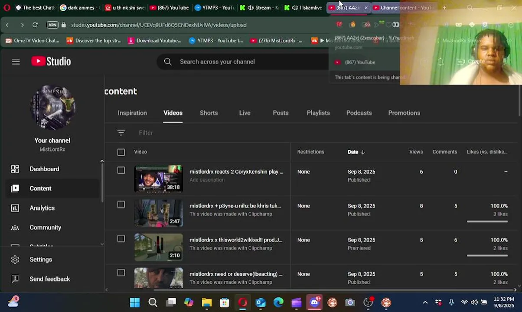Open Dashboard from sidebar

point(44,169)
